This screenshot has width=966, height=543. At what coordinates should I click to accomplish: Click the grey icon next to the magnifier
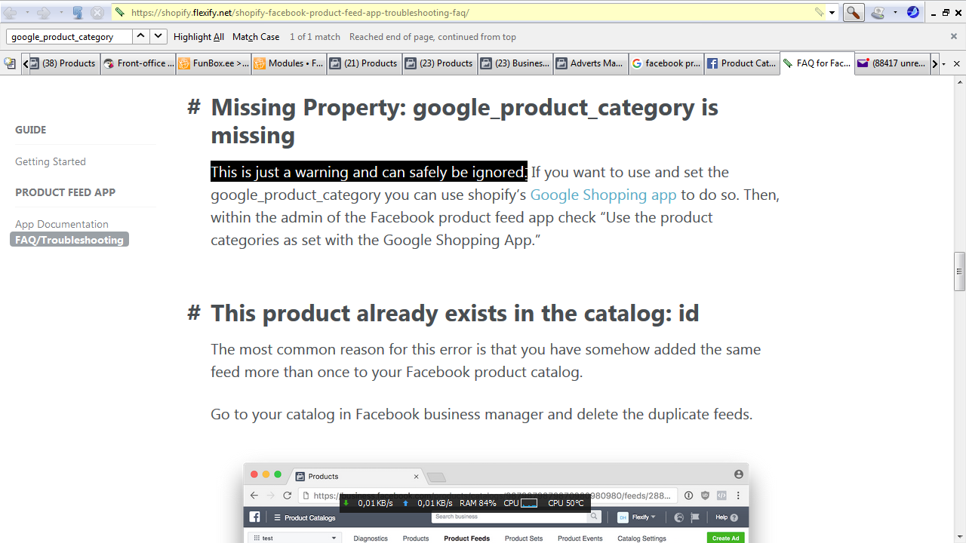pyautogui.click(x=878, y=13)
